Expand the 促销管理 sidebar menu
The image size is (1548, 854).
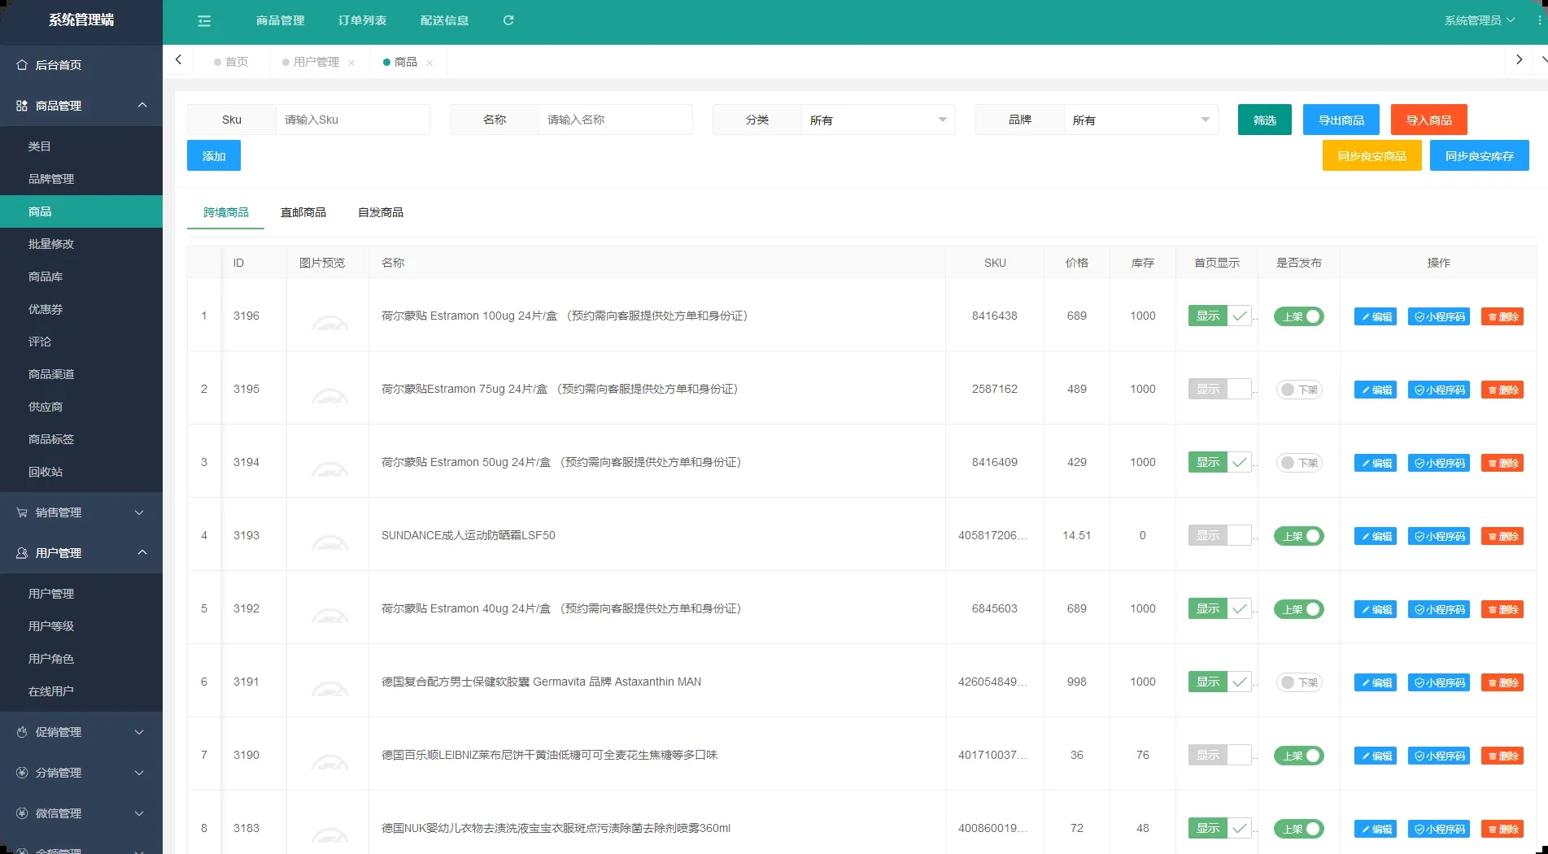(81, 732)
